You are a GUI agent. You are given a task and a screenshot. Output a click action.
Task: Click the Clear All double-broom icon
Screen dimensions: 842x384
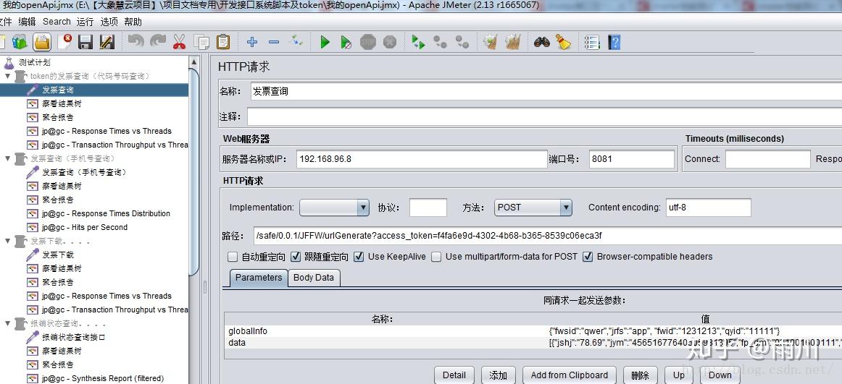click(x=513, y=42)
